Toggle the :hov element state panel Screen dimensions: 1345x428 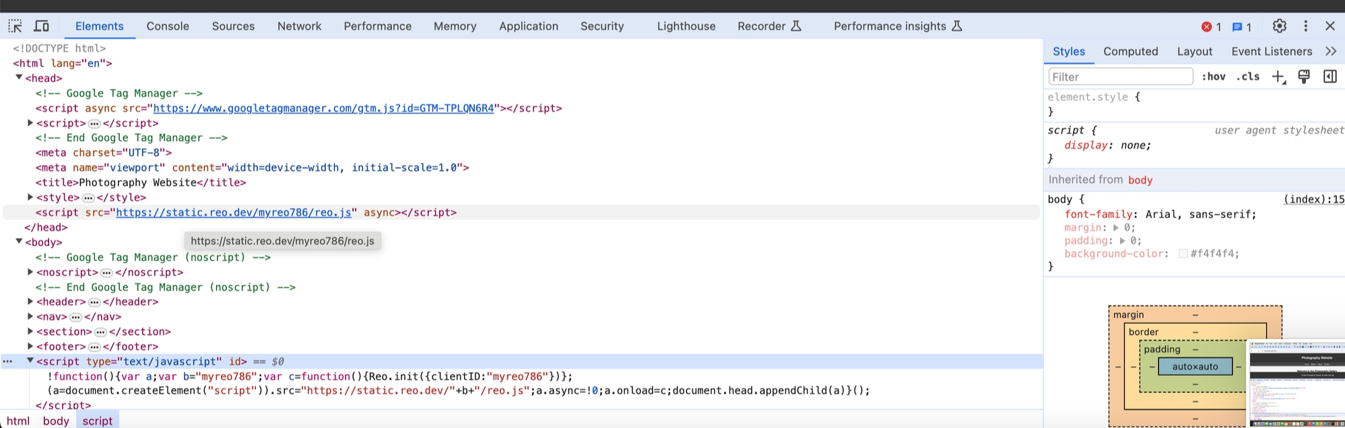coord(1213,77)
